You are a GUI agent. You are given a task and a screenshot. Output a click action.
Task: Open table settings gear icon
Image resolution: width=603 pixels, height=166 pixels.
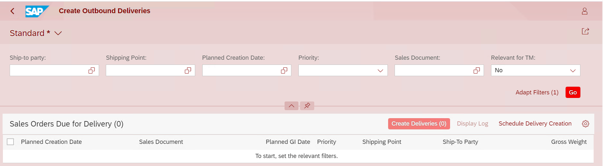[586, 124]
